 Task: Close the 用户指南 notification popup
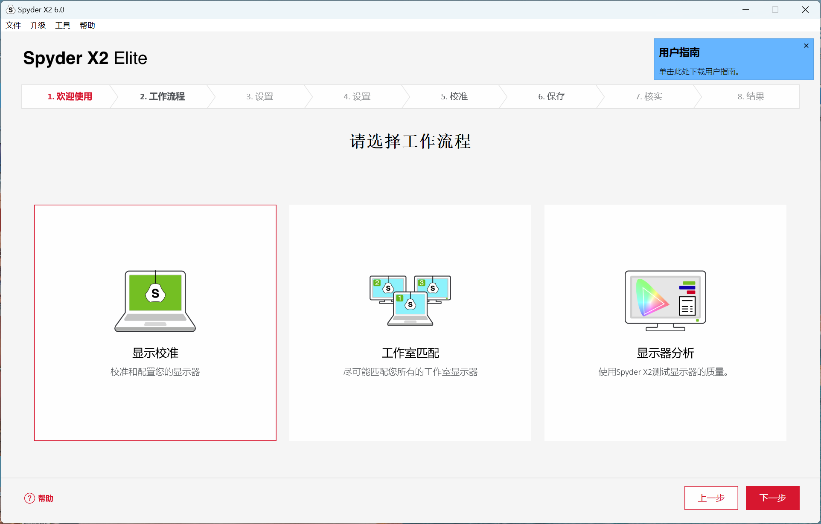tap(806, 46)
